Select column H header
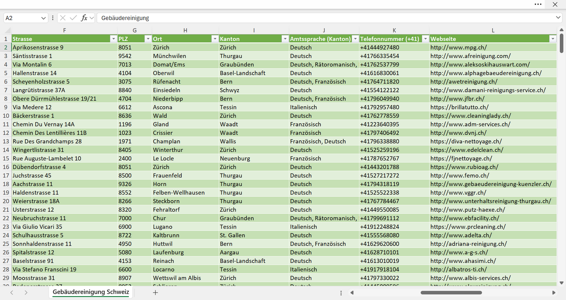Viewport: 566px width, 300px height. [185, 31]
